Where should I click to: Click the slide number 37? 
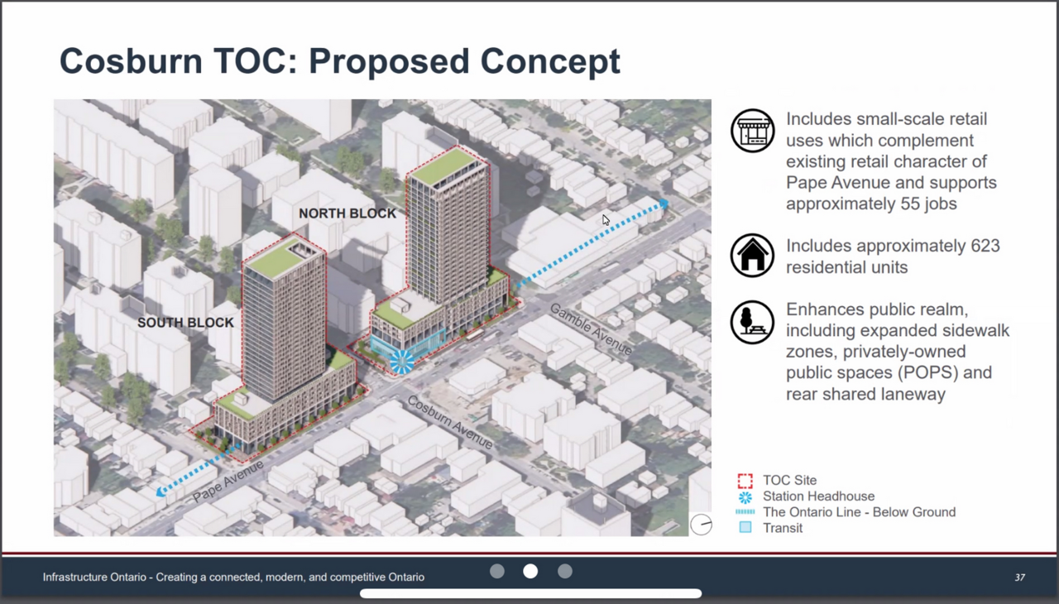pos(1019,577)
